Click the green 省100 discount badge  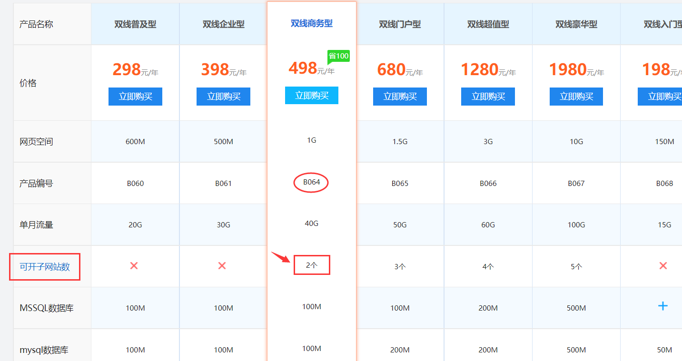point(338,56)
